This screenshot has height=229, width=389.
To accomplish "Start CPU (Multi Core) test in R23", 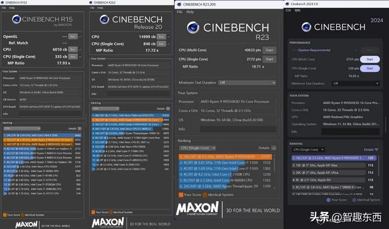I will pos(269,50).
